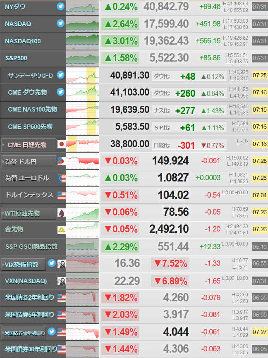This screenshot has width=268, height=358.
Task: Open the CME 日経先物 mini chart
Action: click(82, 144)
